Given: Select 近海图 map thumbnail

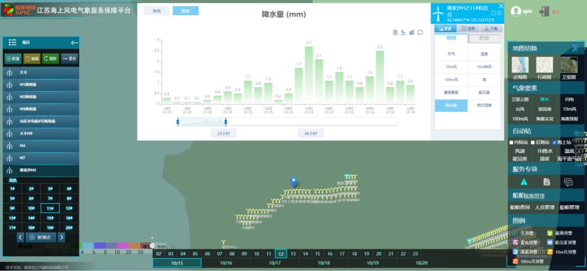Looking at the screenshot, I should [520, 65].
